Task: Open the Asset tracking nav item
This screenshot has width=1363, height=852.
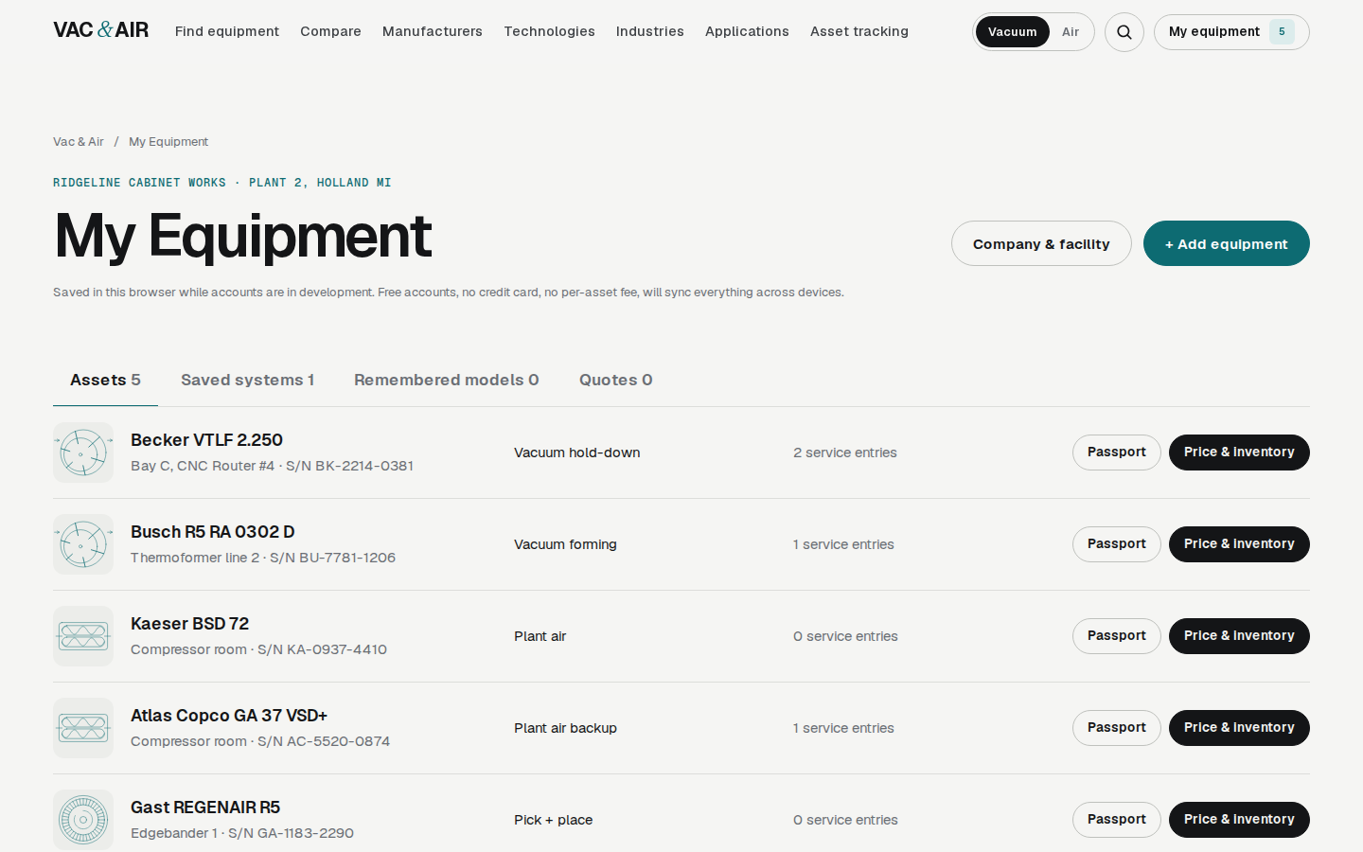Action: point(859,31)
